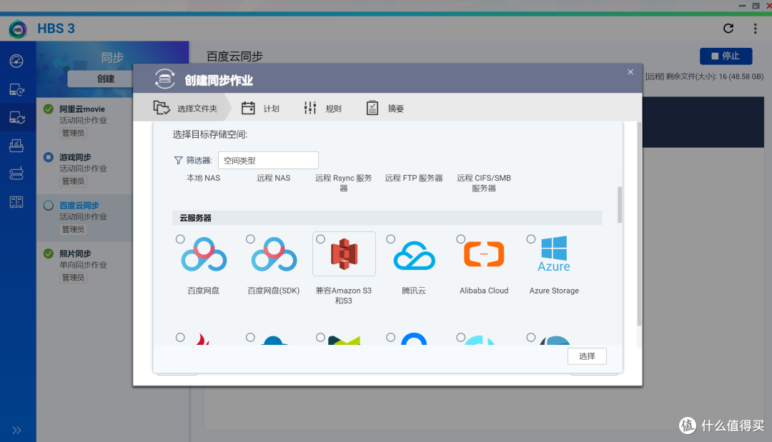
Task: Select the radio button beside the blue ring logo
Action: click(391, 337)
